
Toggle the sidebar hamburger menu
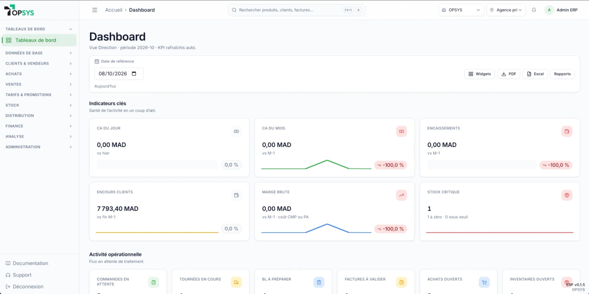pyautogui.click(x=94, y=10)
